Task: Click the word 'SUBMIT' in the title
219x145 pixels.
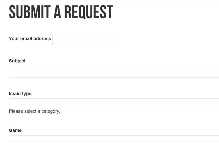Action: [30, 12]
